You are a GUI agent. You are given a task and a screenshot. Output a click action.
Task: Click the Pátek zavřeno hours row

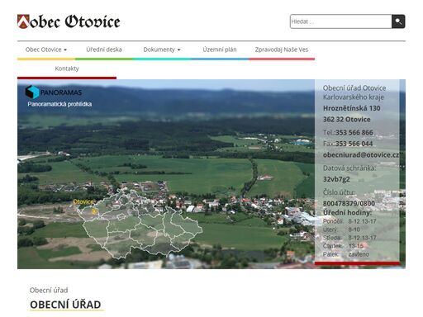pyautogui.click(x=346, y=254)
